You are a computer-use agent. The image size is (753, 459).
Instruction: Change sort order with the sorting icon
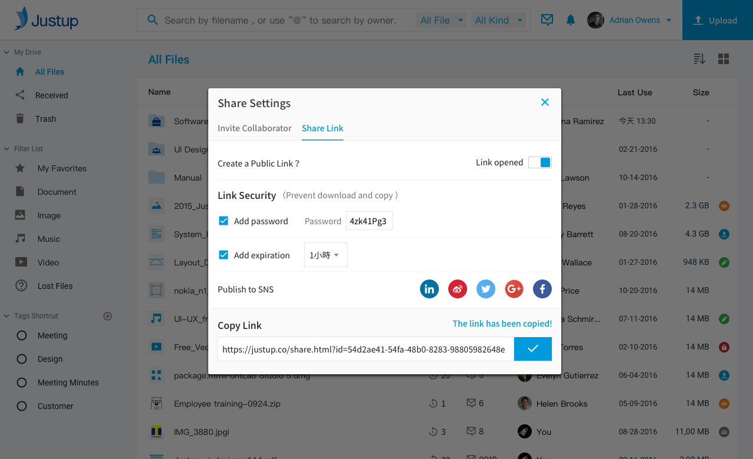click(x=699, y=59)
